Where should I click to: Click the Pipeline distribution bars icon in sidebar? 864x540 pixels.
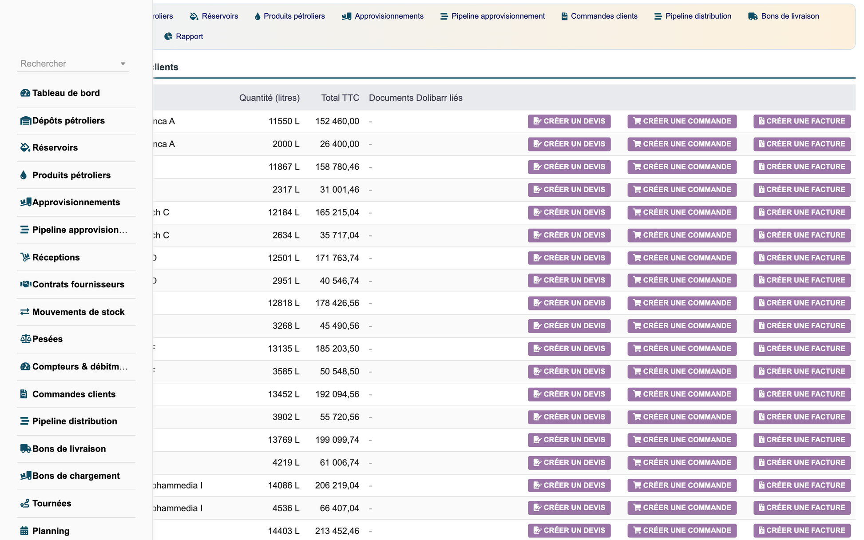[x=24, y=421]
